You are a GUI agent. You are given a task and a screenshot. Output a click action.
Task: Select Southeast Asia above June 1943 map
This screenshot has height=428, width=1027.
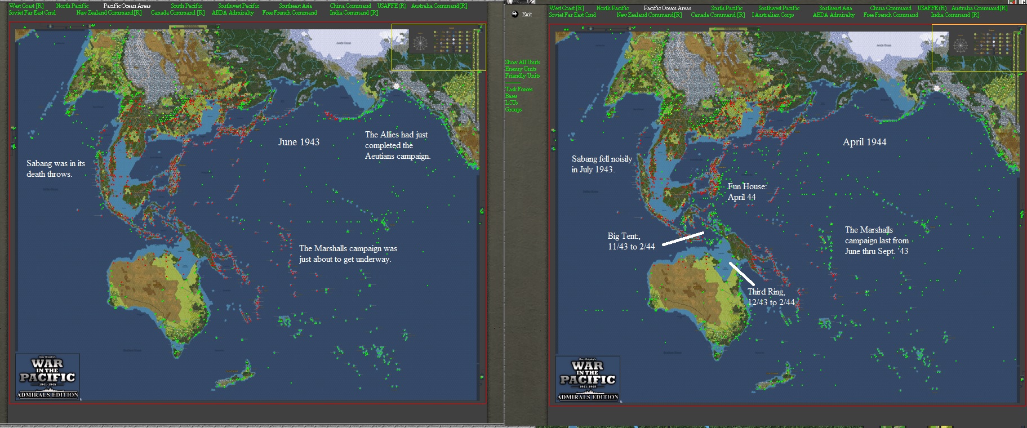tap(295, 6)
